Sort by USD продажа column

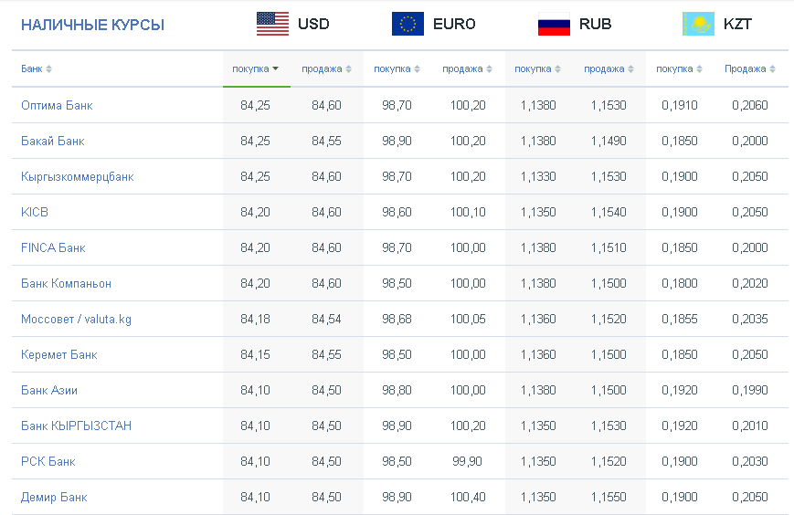pyautogui.click(x=326, y=68)
